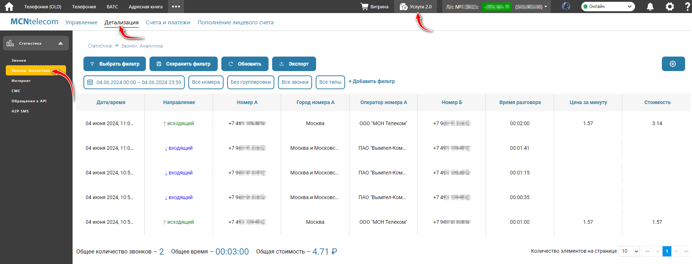Open notifications bell
Screen dimensions: 692x264
[650, 7]
